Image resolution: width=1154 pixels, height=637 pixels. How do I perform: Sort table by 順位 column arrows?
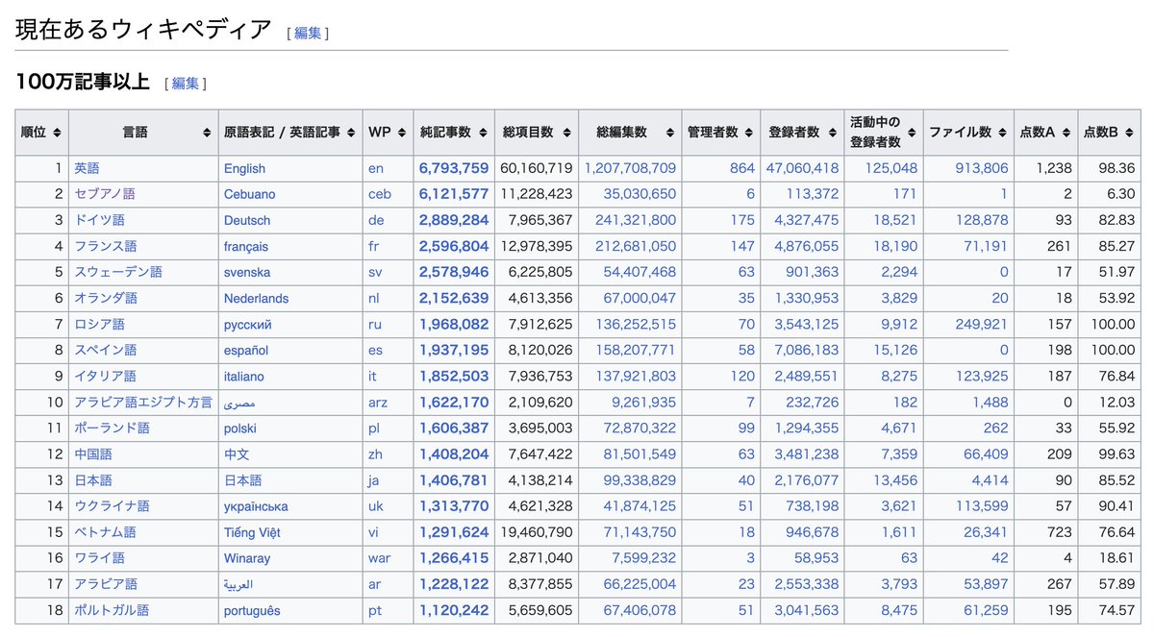(x=58, y=133)
